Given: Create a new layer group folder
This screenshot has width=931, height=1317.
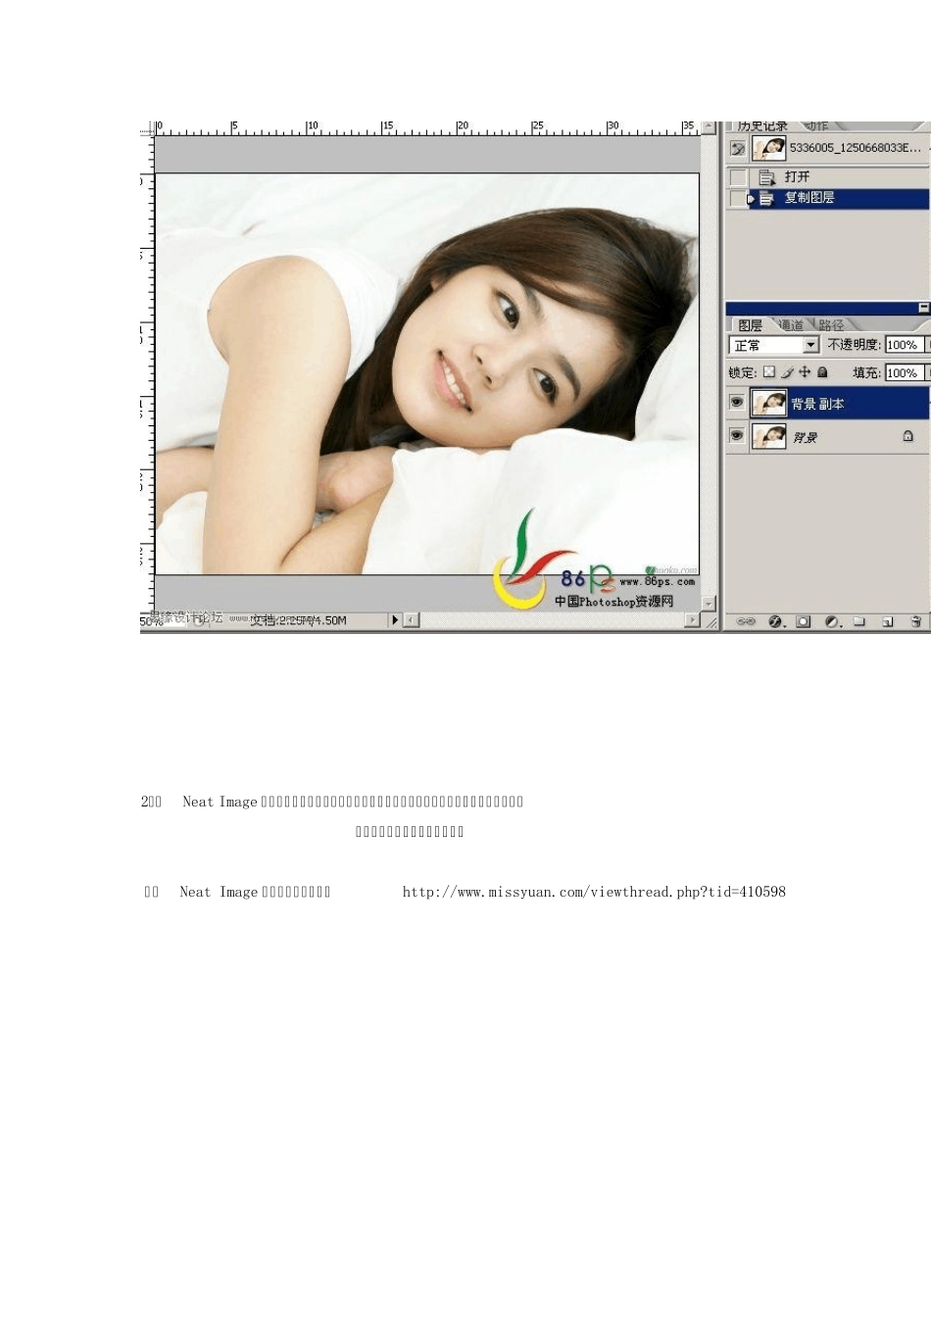Looking at the screenshot, I should pos(859,621).
